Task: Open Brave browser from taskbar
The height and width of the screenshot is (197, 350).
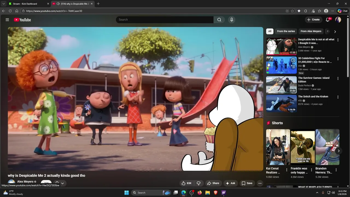Action: point(215,193)
